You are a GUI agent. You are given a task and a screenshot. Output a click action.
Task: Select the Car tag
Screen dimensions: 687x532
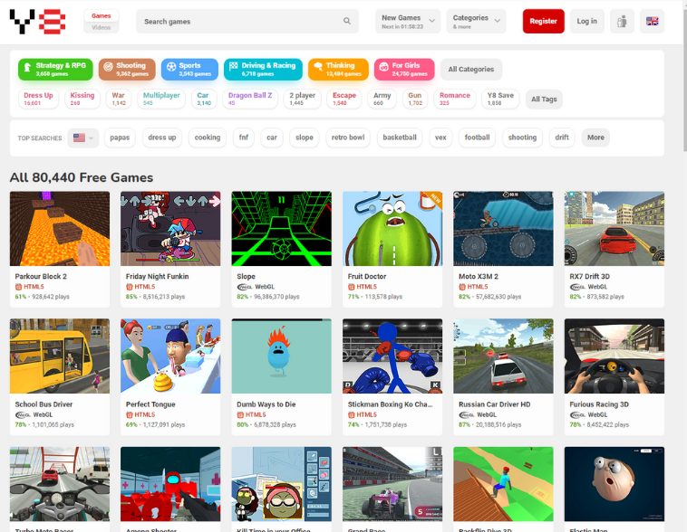coord(204,99)
